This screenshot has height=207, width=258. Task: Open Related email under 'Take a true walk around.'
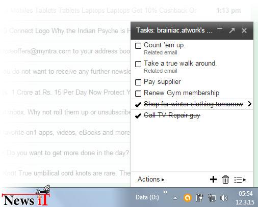(161, 71)
